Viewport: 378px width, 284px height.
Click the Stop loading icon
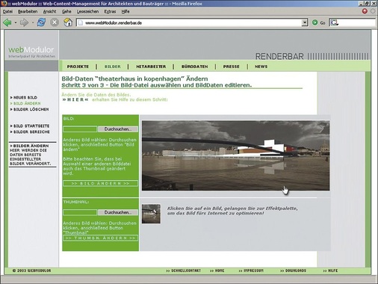click(55, 22)
